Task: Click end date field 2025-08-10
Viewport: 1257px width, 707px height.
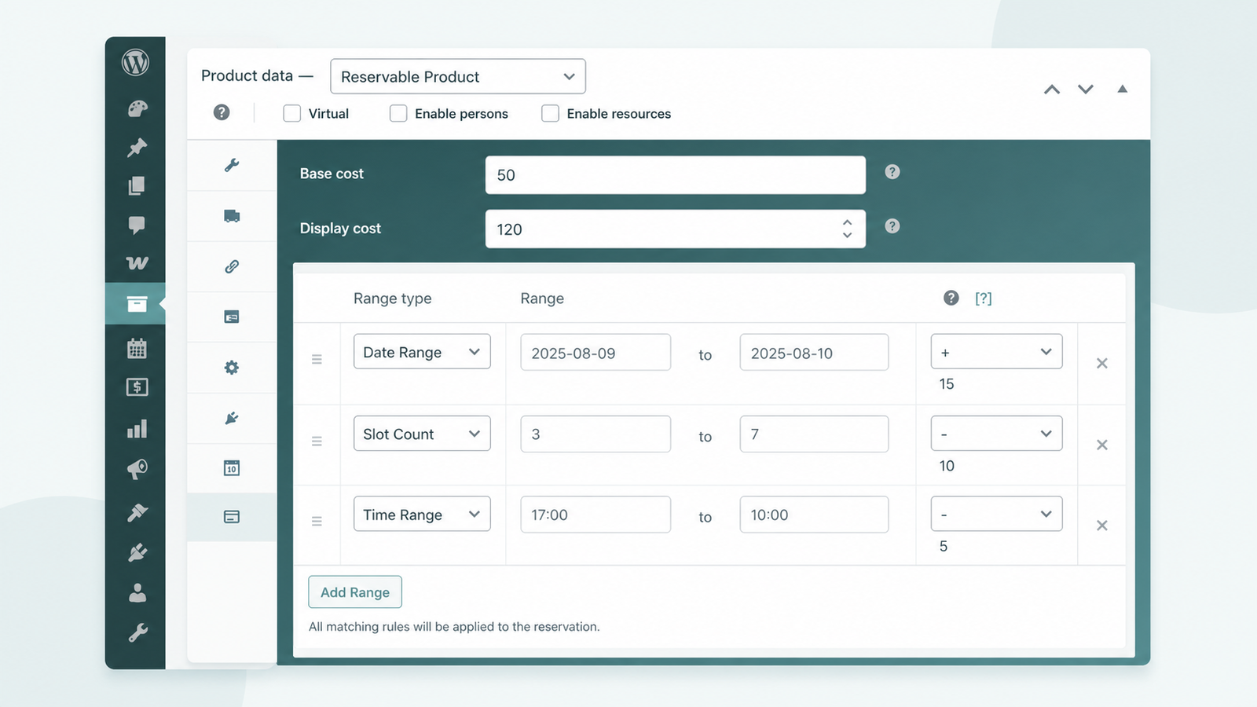Action: click(x=814, y=353)
